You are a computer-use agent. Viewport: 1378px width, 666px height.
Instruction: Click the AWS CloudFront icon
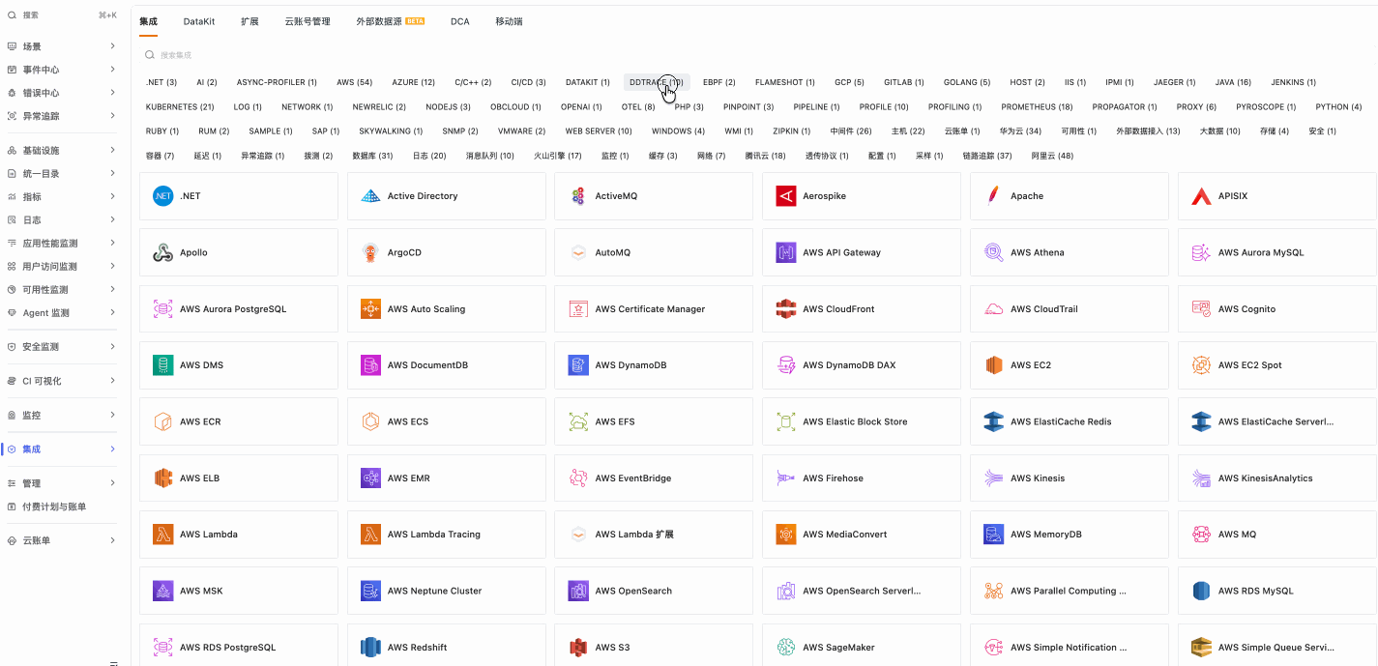coord(786,309)
